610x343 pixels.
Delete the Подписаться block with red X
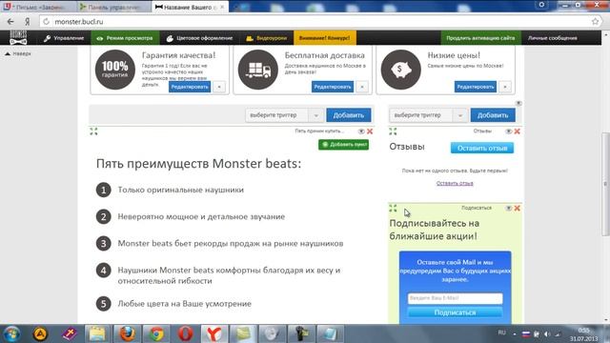tap(517, 208)
